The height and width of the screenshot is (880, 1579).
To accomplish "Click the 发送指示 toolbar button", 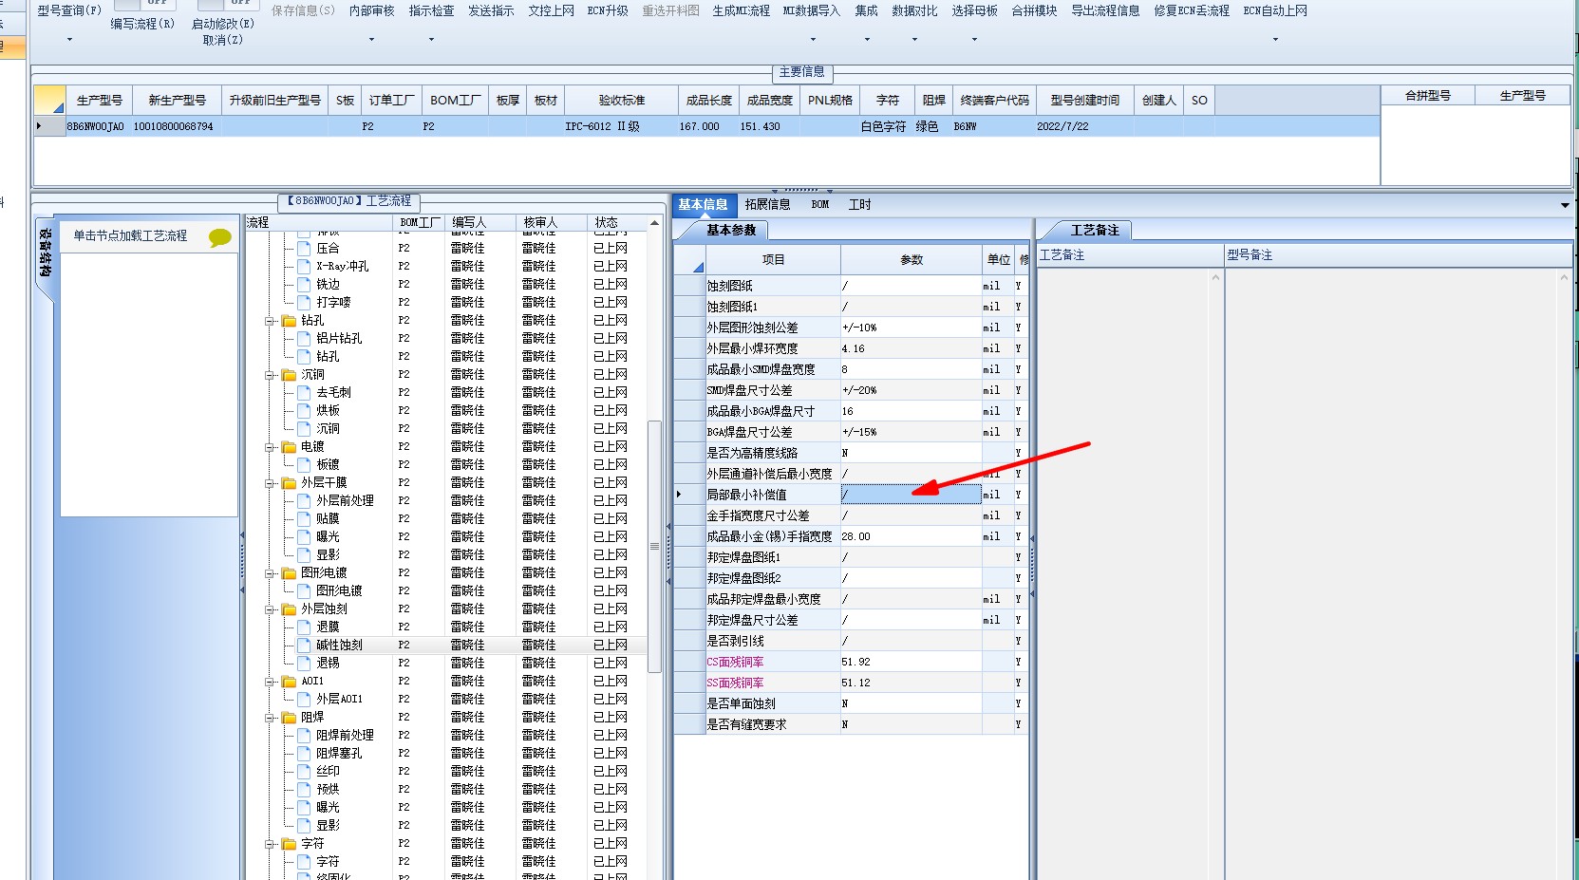I will click(491, 11).
